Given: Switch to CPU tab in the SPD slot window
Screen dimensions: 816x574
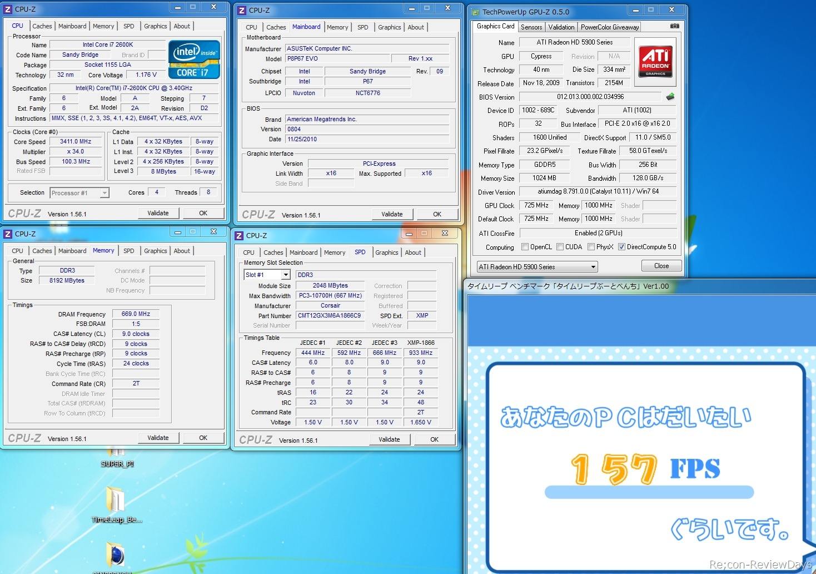Looking at the screenshot, I should coord(248,253).
